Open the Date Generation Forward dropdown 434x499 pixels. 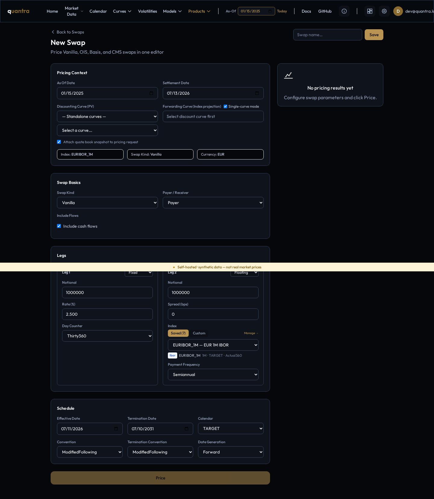[231, 452]
